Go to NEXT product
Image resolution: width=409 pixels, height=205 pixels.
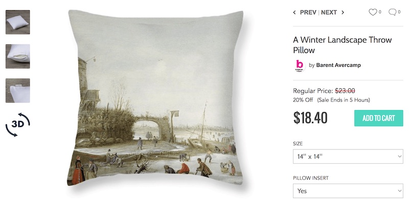[x=329, y=12]
